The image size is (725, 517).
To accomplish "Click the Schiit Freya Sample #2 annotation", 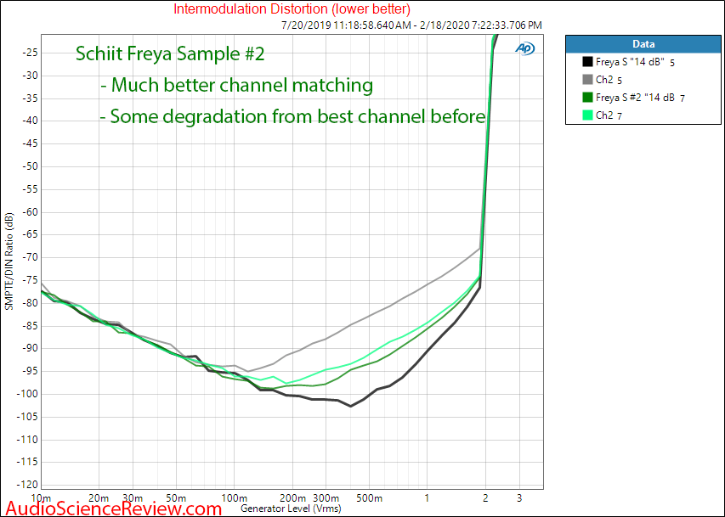I will 170,53.
